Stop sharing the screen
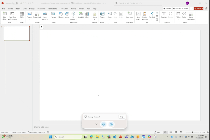The width and height of the screenshot is (210, 140). click(x=122, y=117)
